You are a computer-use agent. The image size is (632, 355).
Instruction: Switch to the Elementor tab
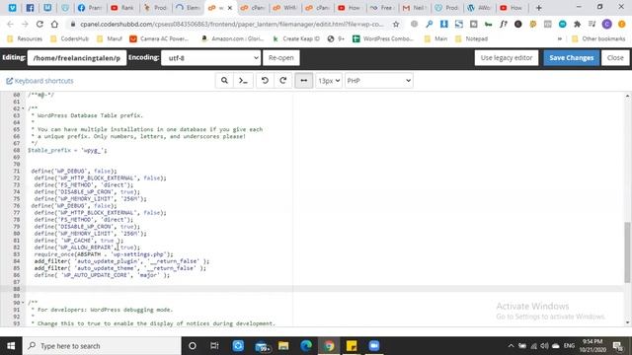(188, 8)
